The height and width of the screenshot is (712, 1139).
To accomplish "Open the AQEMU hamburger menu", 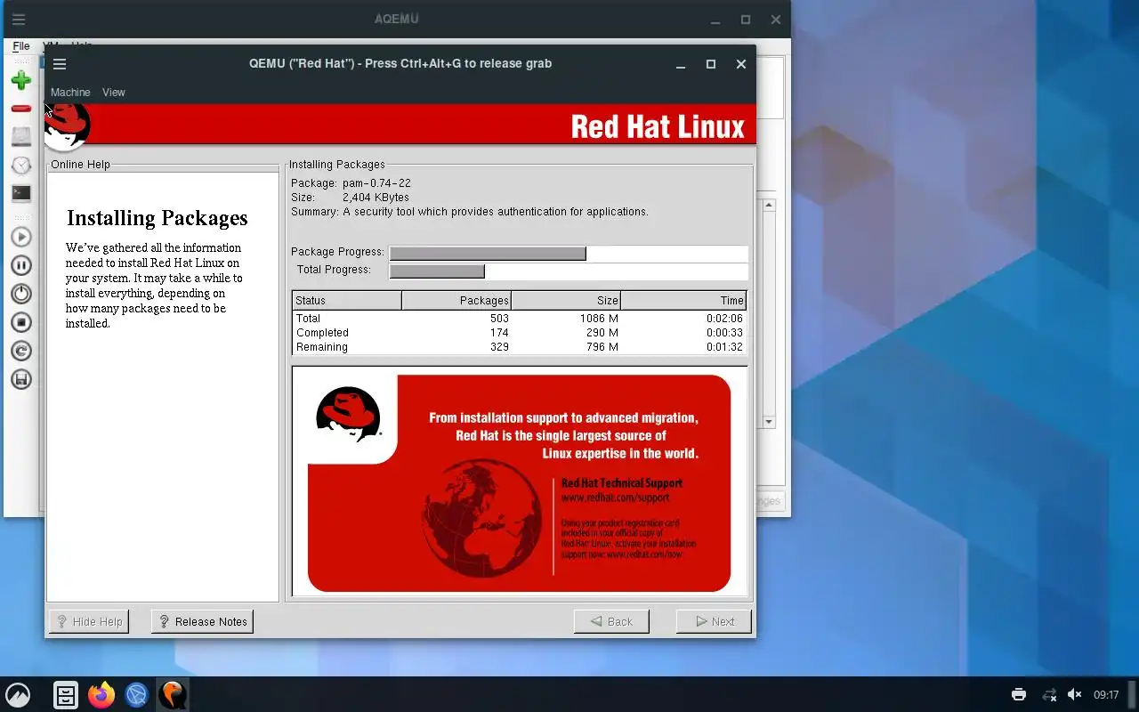I will tap(18, 20).
